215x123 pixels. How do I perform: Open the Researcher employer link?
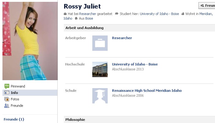122,38
